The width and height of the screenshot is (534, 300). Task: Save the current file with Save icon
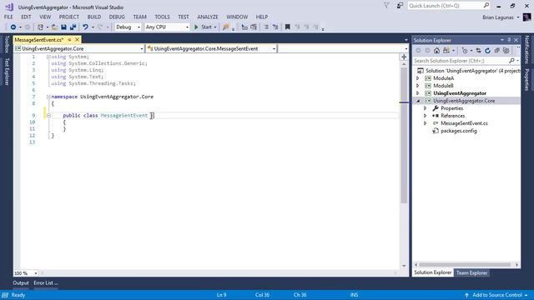(63, 27)
